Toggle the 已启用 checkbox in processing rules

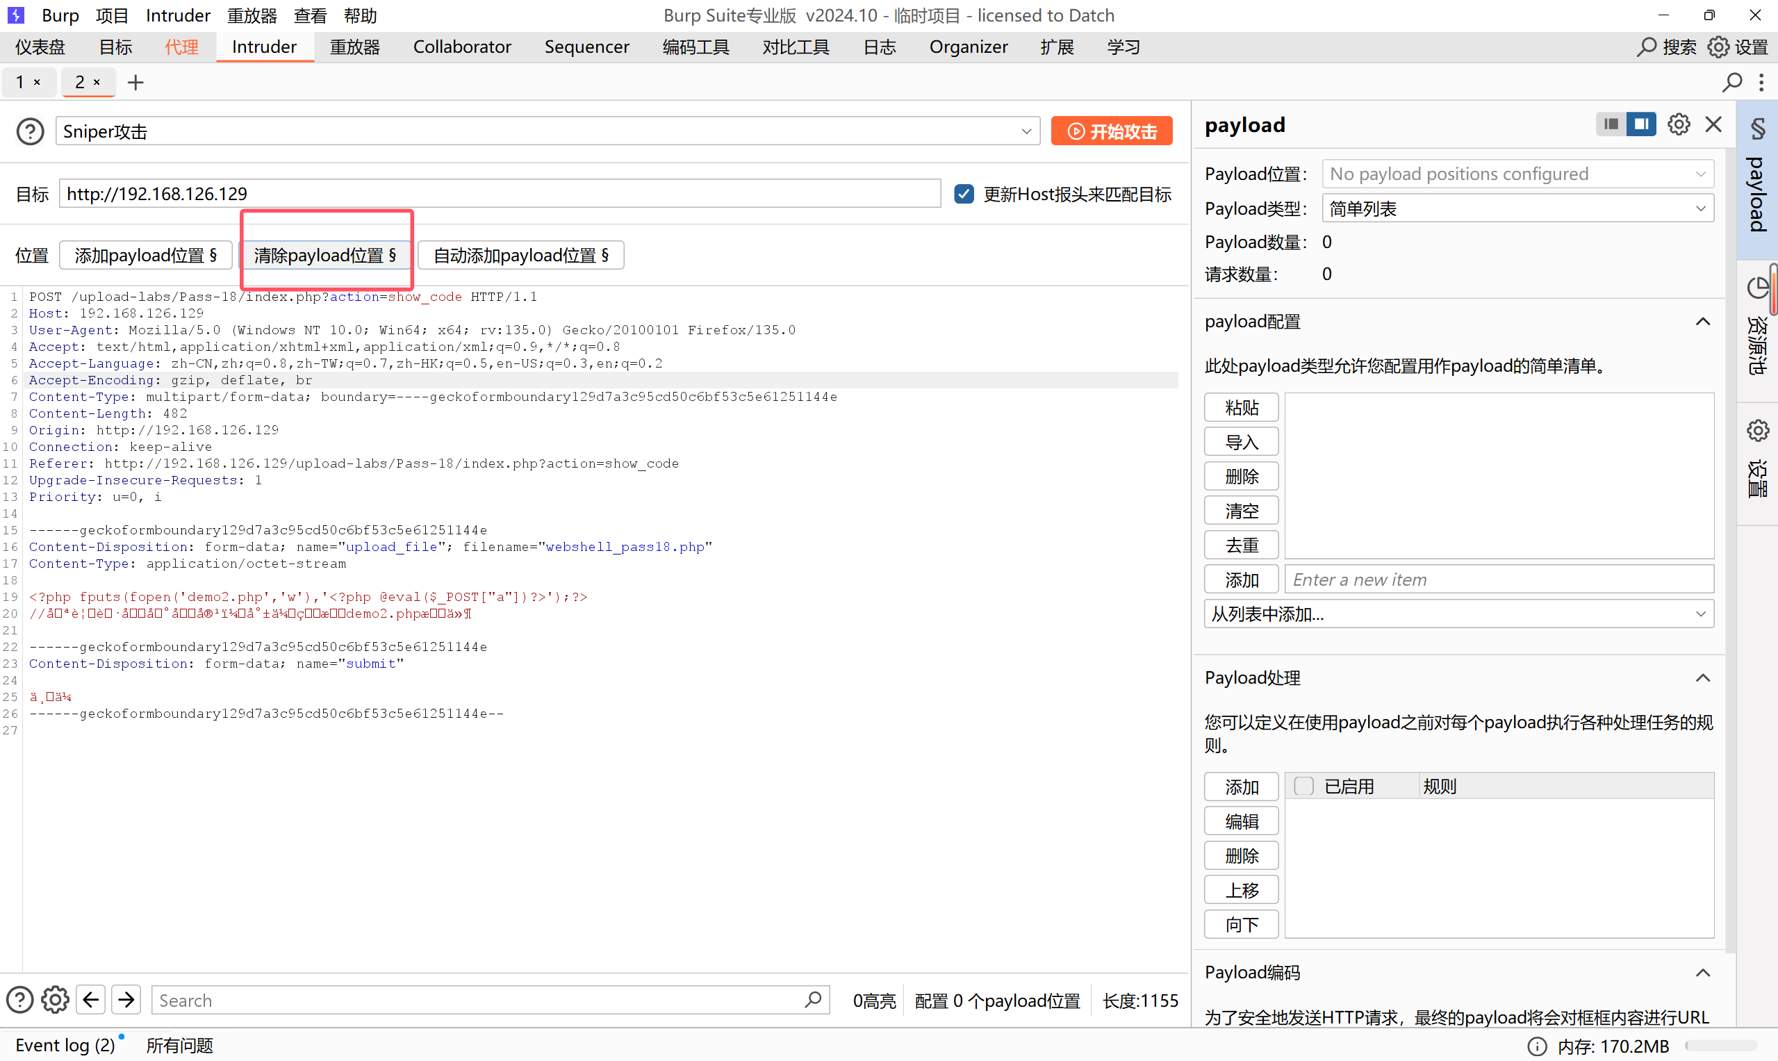(x=1303, y=786)
